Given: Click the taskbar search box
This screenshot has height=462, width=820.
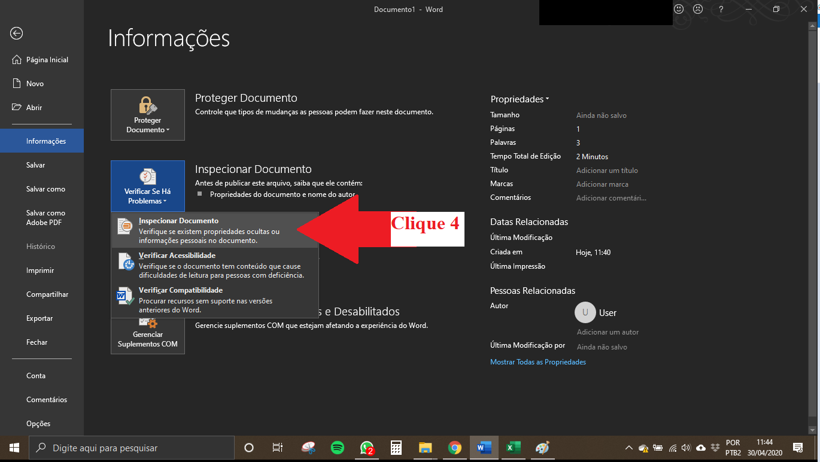Looking at the screenshot, I should 132,448.
